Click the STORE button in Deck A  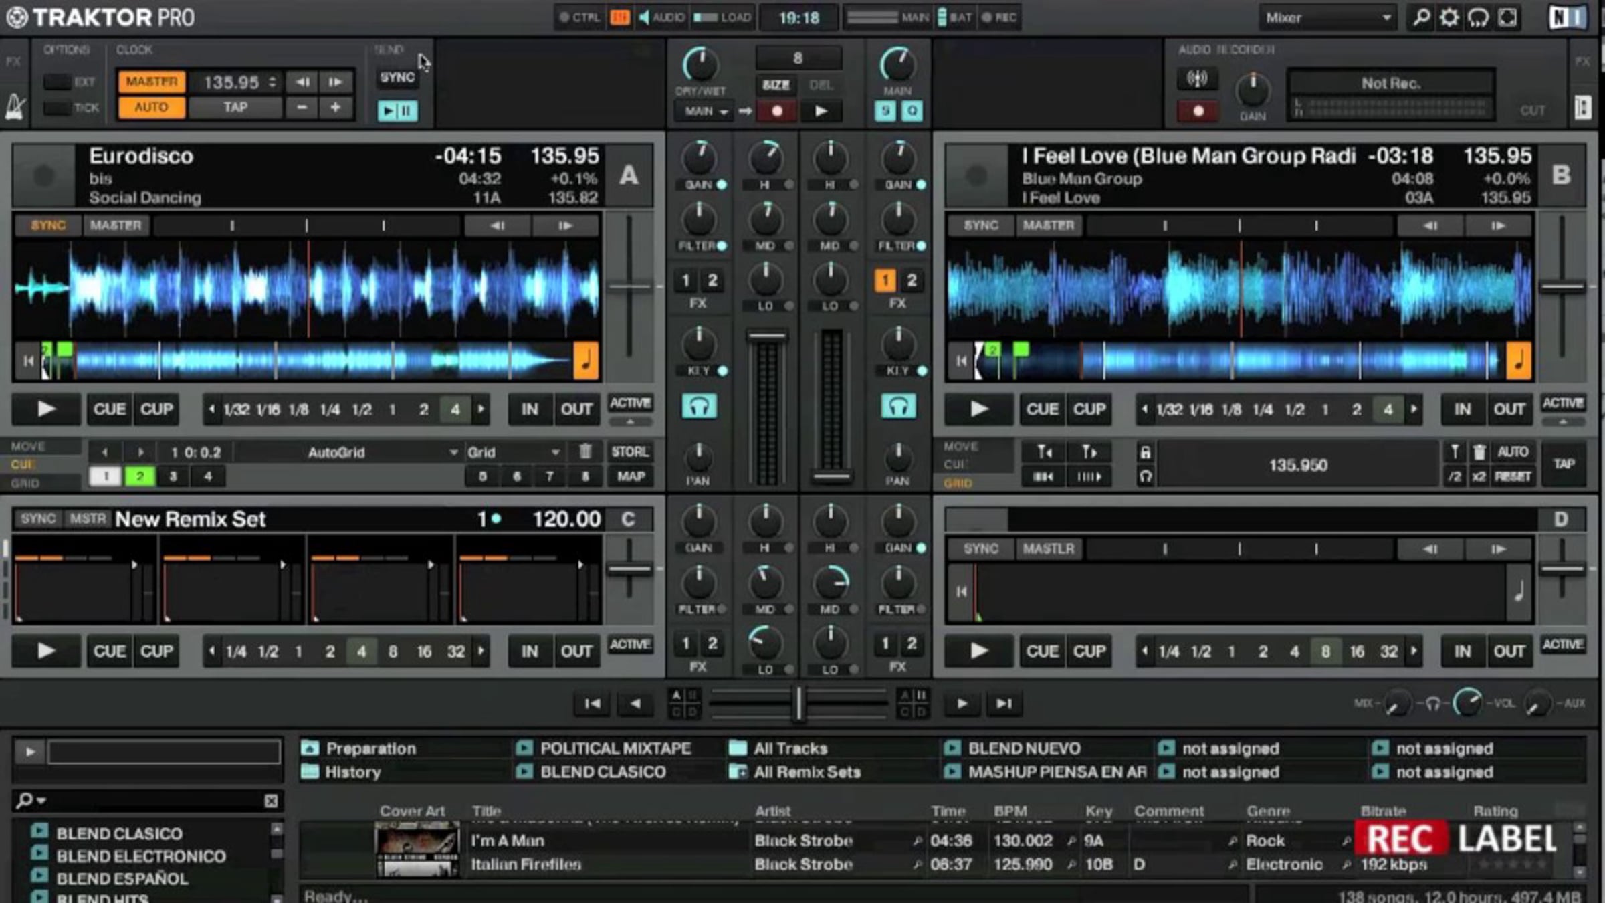[x=630, y=452]
